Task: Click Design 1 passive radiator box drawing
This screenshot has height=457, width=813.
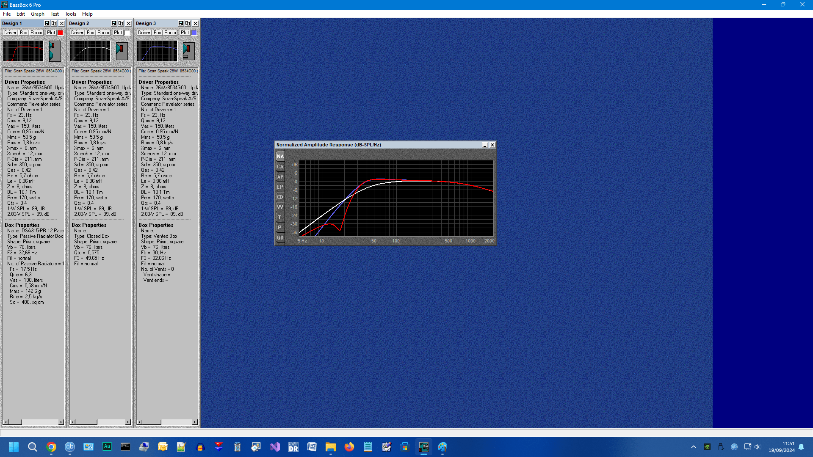Action: click(x=55, y=51)
